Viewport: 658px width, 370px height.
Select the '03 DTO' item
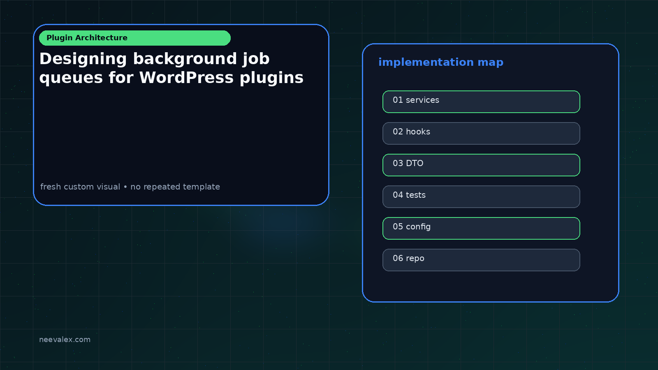tap(481, 165)
